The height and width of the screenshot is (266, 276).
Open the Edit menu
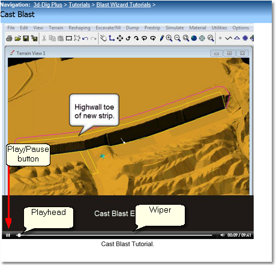pos(24,28)
